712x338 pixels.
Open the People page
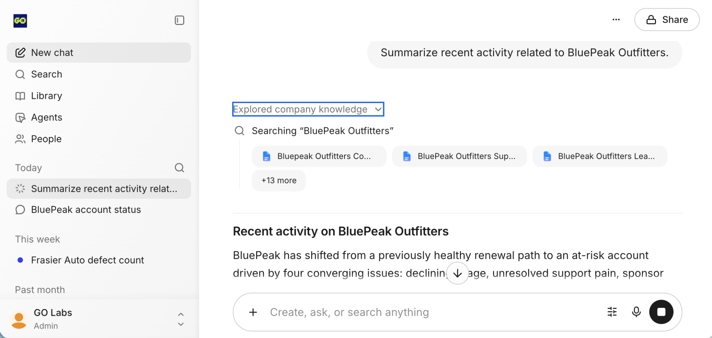tap(99, 139)
